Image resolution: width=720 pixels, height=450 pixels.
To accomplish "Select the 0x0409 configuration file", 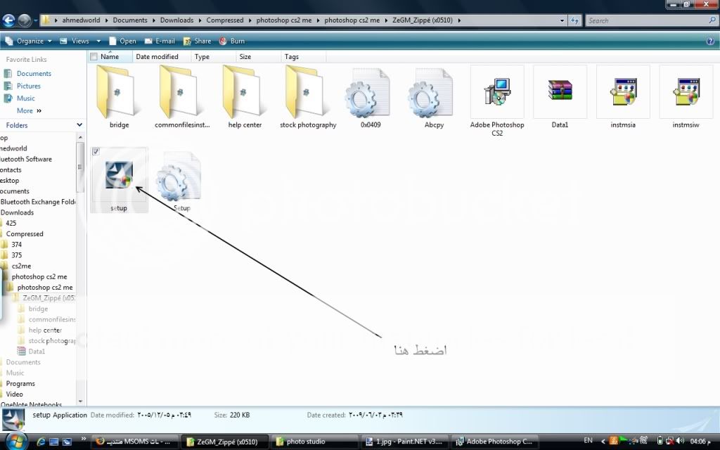I will point(370,93).
